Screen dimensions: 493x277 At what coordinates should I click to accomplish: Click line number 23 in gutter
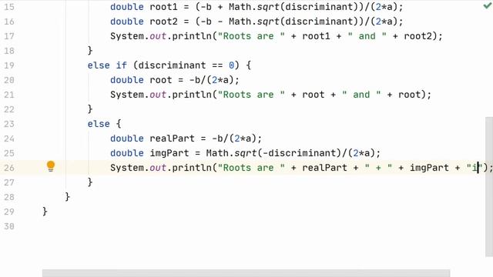[9, 124]
